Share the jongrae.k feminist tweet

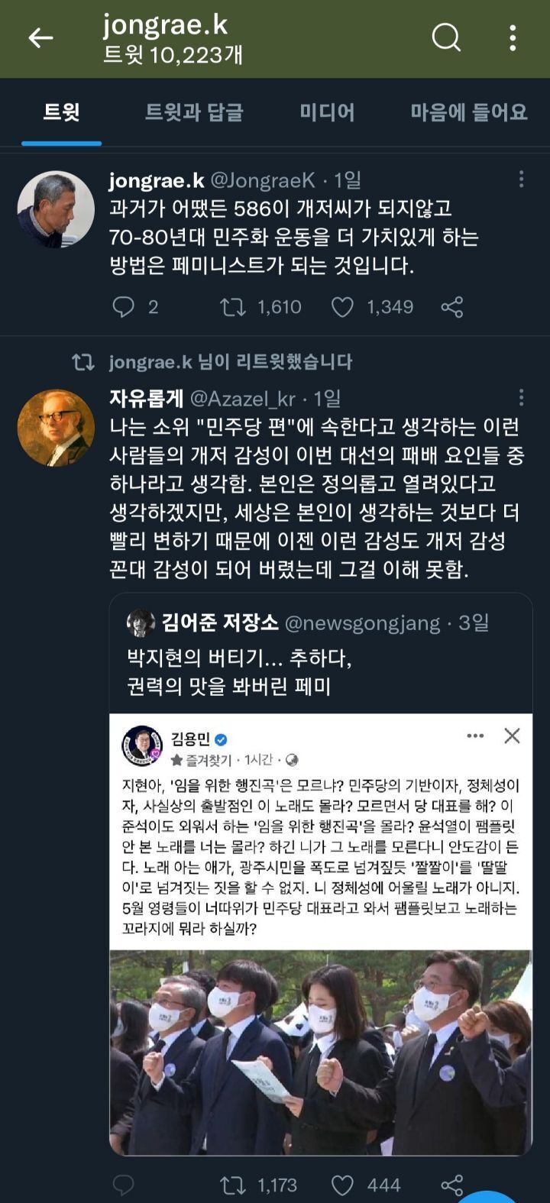pyautogui.click(x=452, y=307)
